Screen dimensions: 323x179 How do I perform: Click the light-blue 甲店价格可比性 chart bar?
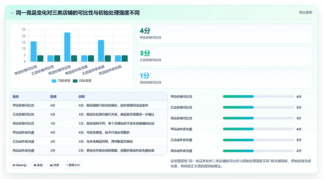[x=33, y=52]
